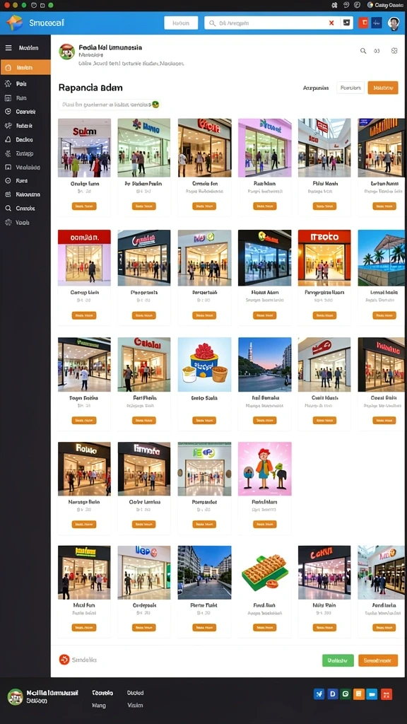Clear search with the red X icon

(331, 23)
